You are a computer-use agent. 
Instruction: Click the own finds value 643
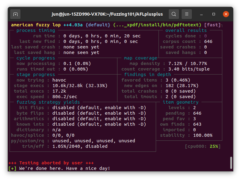pos(197,124)
